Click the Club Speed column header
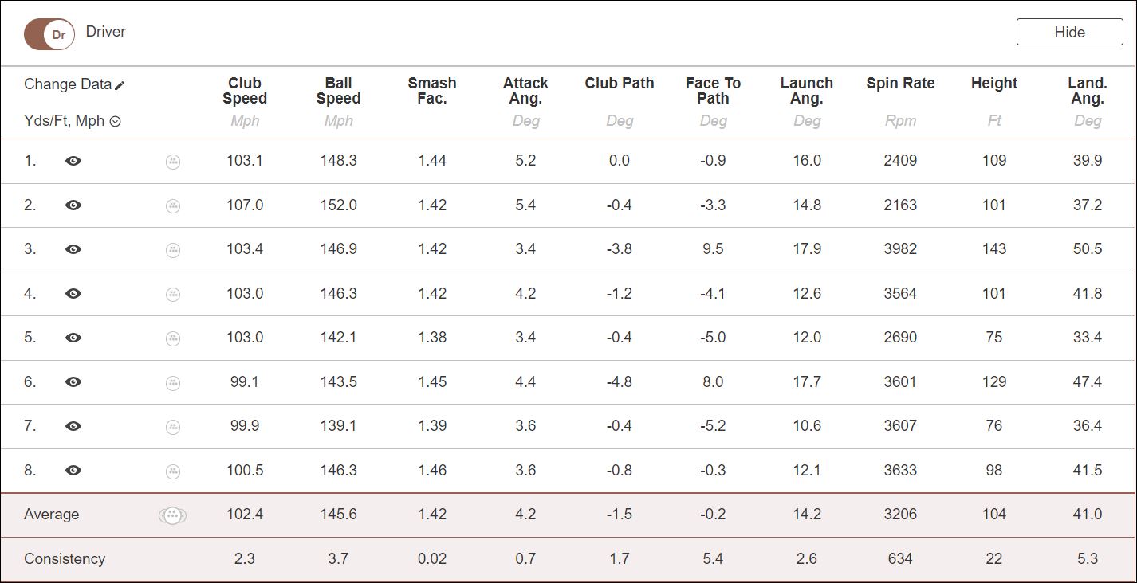Viewport: 1137px width, 583px height. (x=245, y=91)
